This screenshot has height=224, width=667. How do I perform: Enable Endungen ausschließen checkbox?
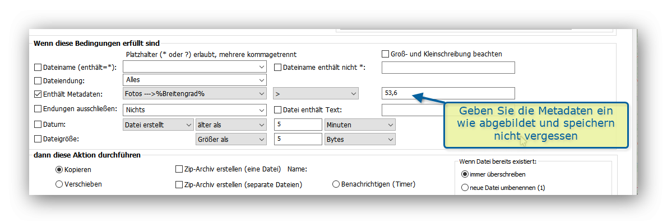click(x=38, y=109)
